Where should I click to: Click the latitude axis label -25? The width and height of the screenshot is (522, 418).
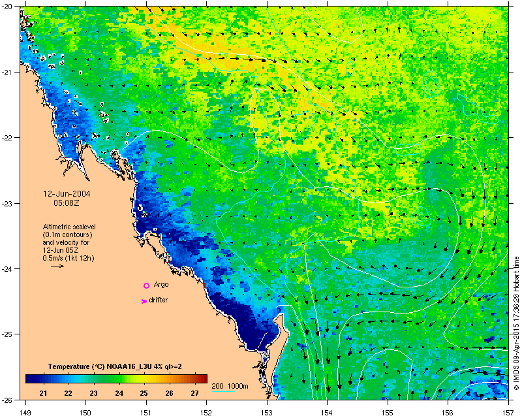(8, 334)
